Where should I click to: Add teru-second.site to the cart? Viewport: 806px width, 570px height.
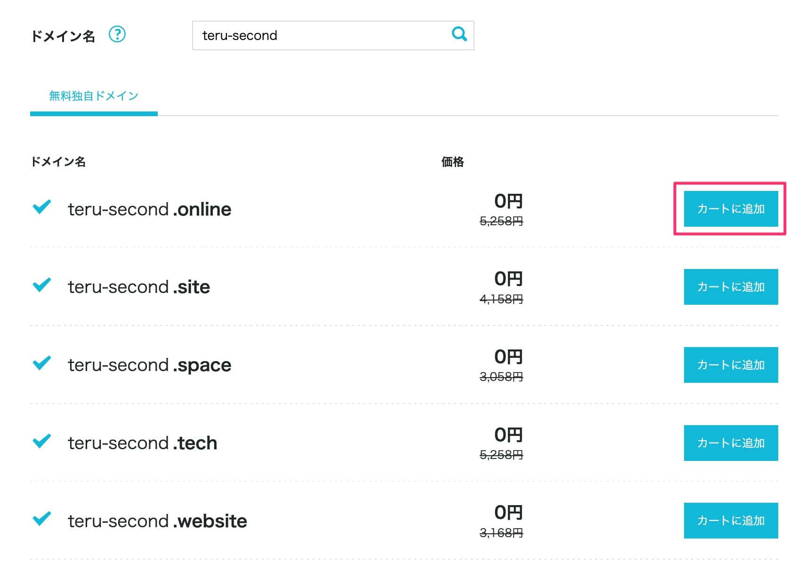(x=730, y=287)
